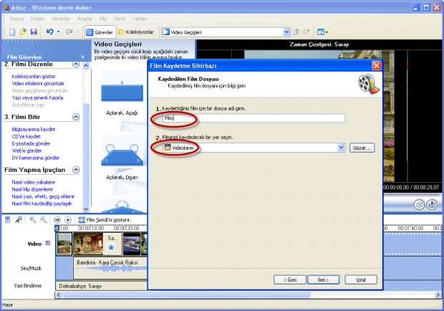Click the play timeline button
The width and height of the screenshot is (444, 311).
coord(68,220)
